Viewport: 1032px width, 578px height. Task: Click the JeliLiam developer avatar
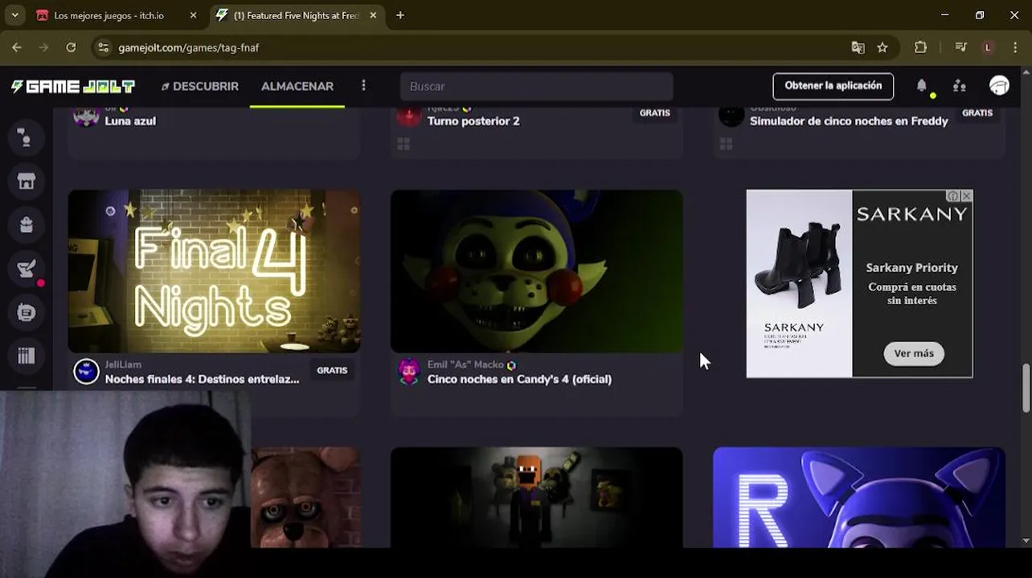click(86, 371)
